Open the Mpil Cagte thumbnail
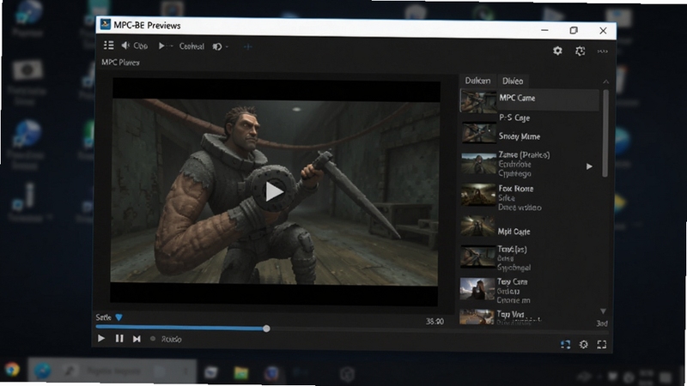This screenshot has width=687, height=386. pos(477,227)
